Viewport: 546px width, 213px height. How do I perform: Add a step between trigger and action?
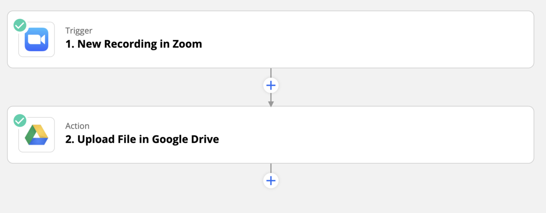(x=271, y=85)
